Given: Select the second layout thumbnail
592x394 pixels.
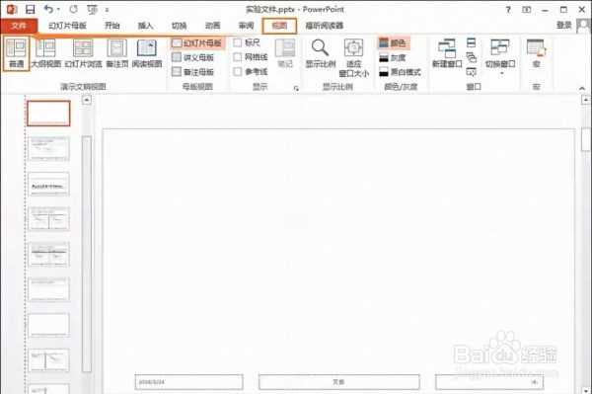Looking at the screenshot, I should click(48, 149).
